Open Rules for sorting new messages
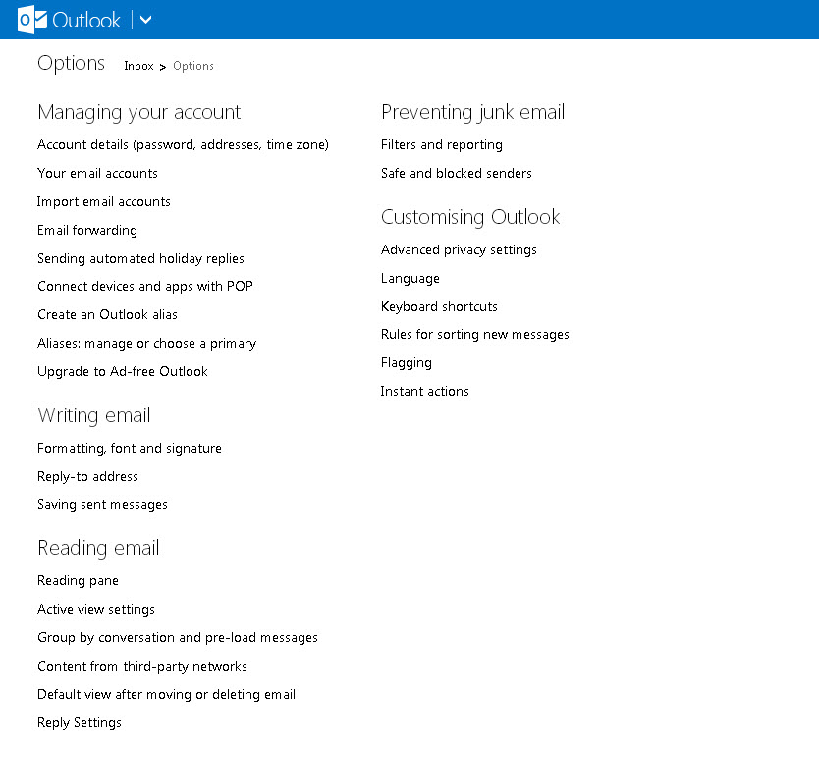The image size is (819, 767). [474, 334]
